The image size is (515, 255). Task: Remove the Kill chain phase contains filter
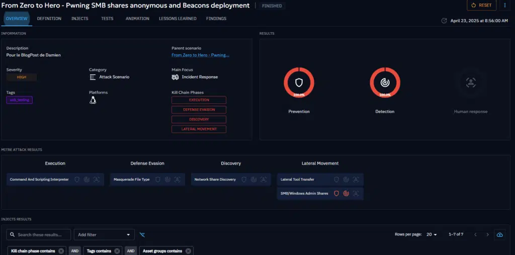pyautogui.click(x=61, y=251)
